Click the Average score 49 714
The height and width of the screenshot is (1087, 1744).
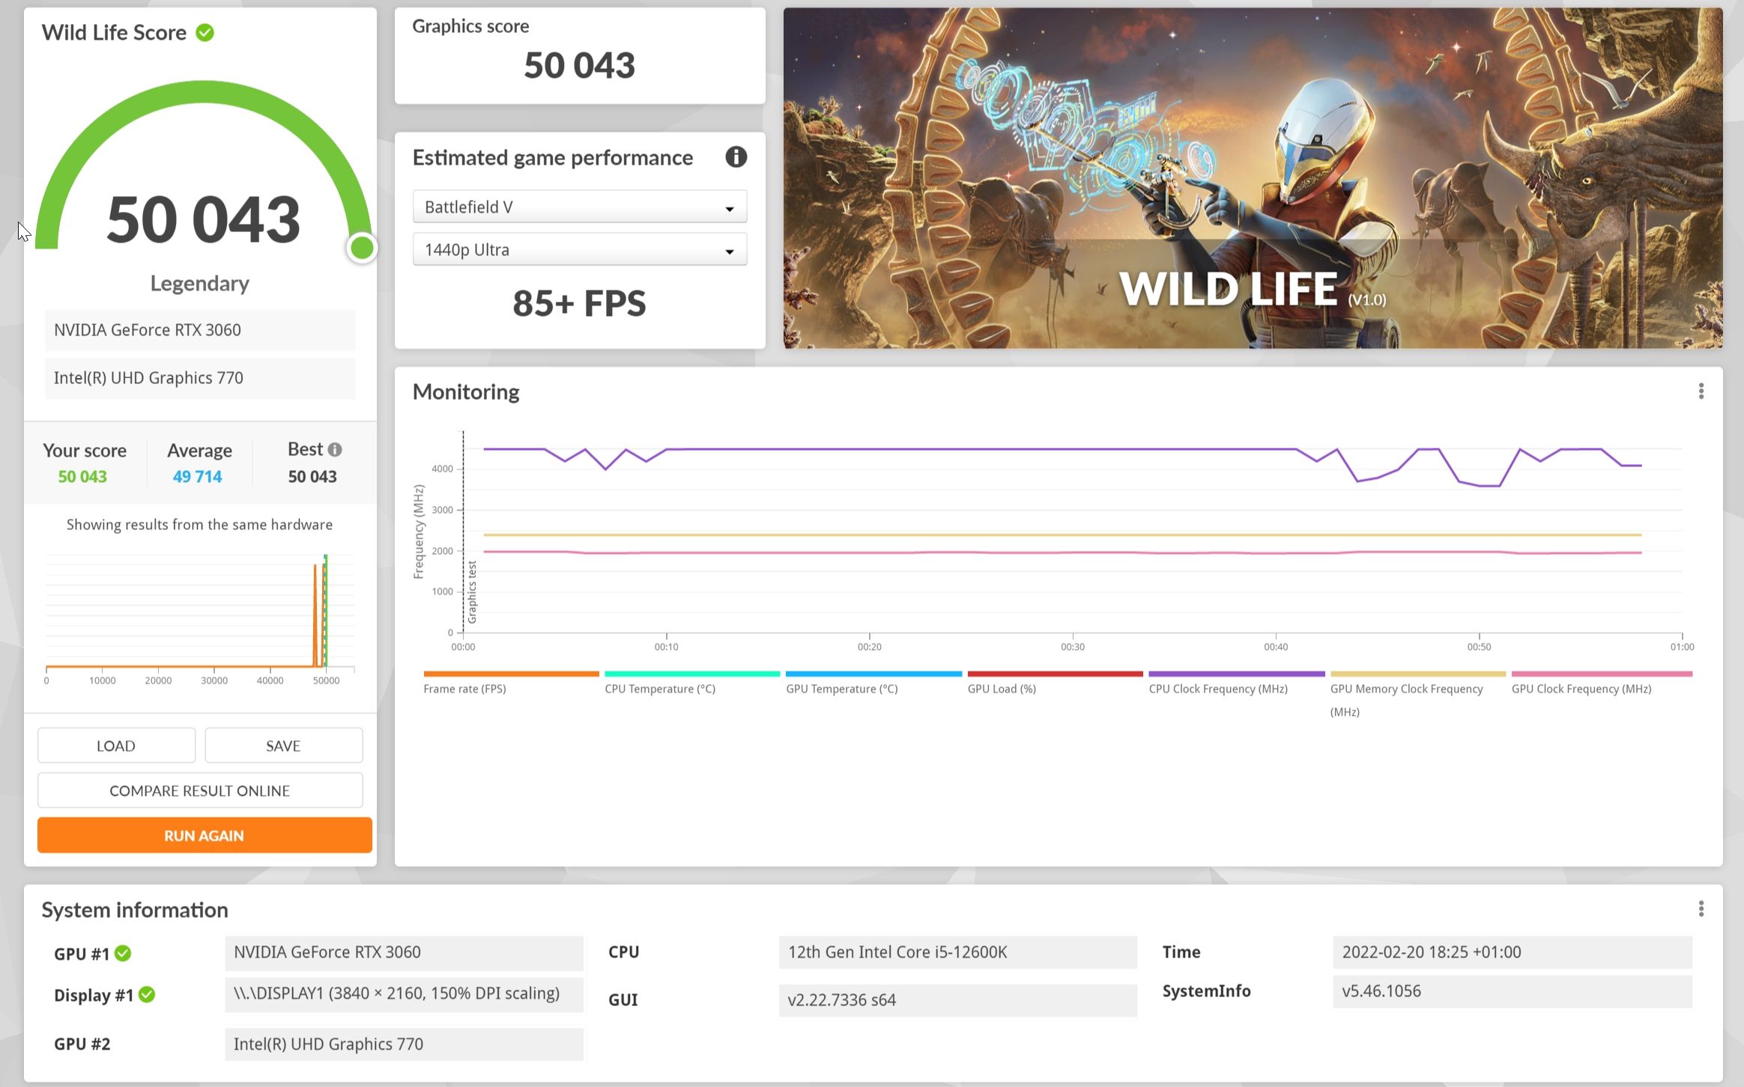pyautogui.click(x=198, y=477)
